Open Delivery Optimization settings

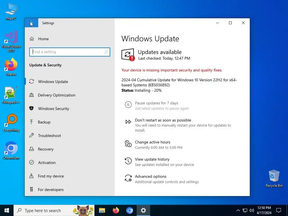tap(57, 95)
